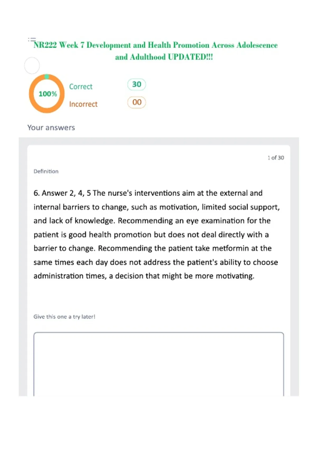Click the Give this one a try later! text
This screenshot has height=449, width=317.
tap(64, 317)
